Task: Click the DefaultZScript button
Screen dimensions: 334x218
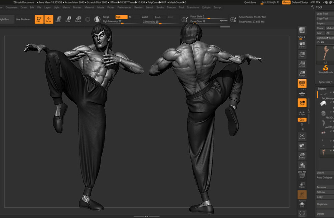Action: coord(300,2)
